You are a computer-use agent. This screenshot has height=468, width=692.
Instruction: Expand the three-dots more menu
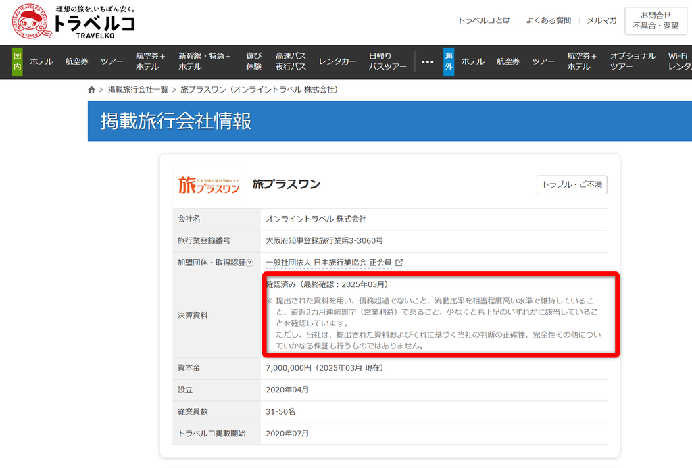(x=427, y=61)
